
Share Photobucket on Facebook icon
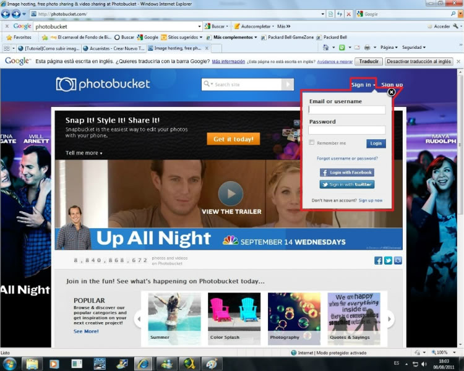[x=378, y=260]
